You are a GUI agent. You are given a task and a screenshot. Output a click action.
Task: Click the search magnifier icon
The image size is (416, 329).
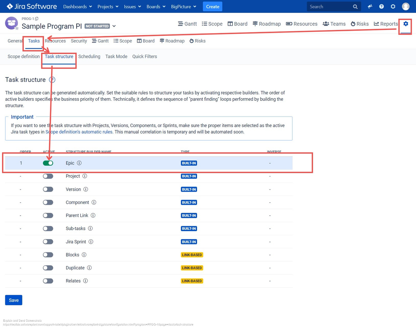point(355,7)
